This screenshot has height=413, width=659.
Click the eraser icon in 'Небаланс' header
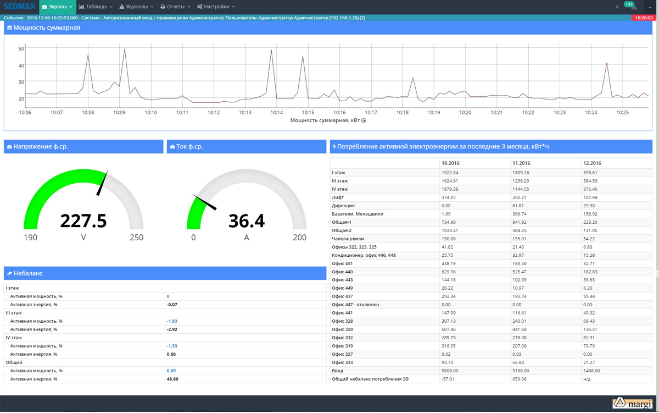(9, 273)
